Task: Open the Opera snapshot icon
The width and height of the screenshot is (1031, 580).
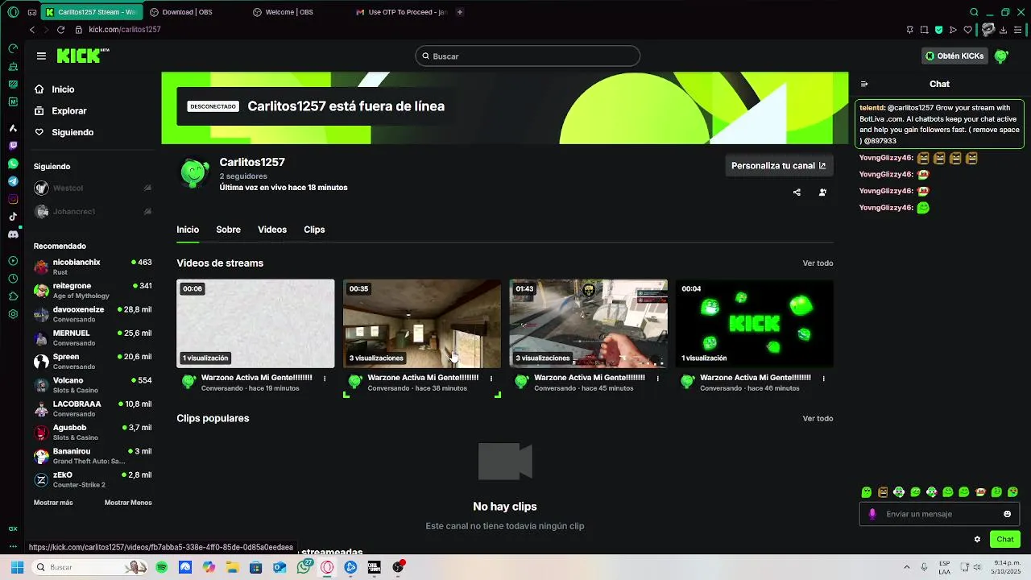Action: pyautogui.click(x=924, y=30)
